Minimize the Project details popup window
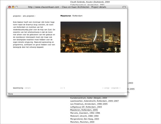Viewport: 161px width, 124px height. coord(13,7)
